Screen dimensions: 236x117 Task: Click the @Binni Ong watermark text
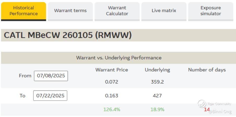[x=220, y=112]
